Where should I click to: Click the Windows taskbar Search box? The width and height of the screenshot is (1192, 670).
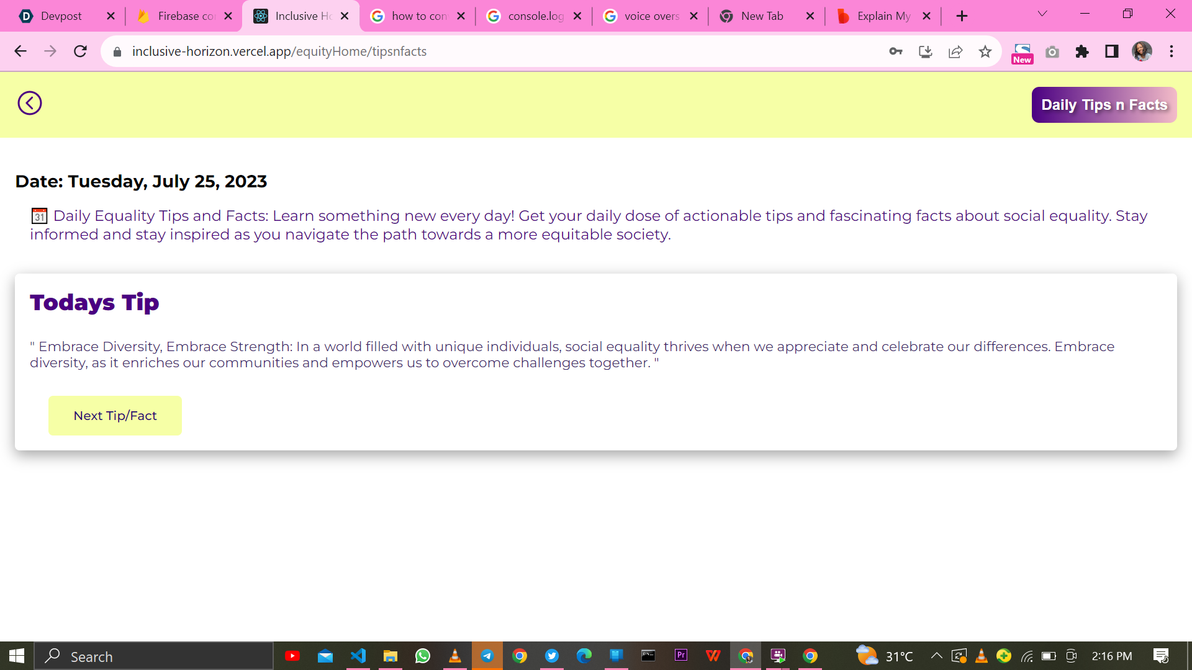(154, 656)
